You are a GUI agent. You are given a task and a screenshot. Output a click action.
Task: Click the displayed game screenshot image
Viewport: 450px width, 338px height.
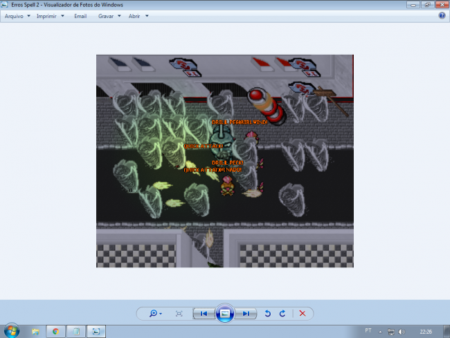[x=225, y=161]
